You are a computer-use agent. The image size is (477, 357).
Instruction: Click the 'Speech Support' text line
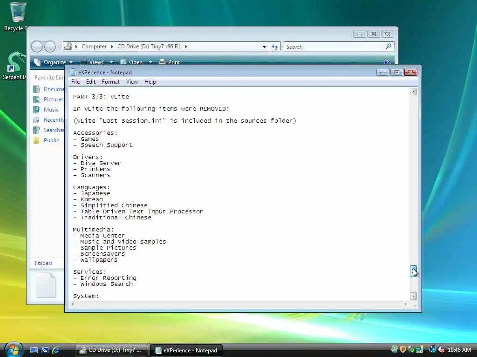[103, 145]
